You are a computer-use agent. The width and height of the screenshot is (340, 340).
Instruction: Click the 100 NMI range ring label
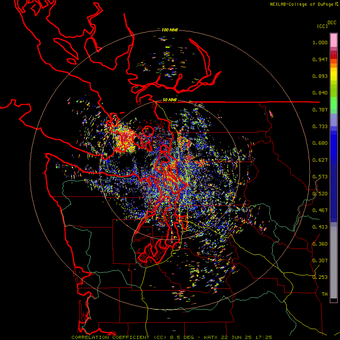170,30
